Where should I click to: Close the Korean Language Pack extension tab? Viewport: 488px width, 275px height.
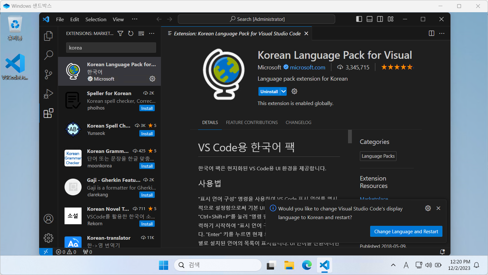(x=306, y=33)
